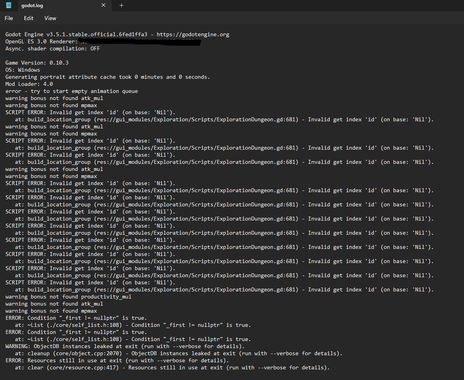Click 'ERROR: Resources still in use at exit' line
Viewport: 464px width, 380px height.
pos(117,360)
